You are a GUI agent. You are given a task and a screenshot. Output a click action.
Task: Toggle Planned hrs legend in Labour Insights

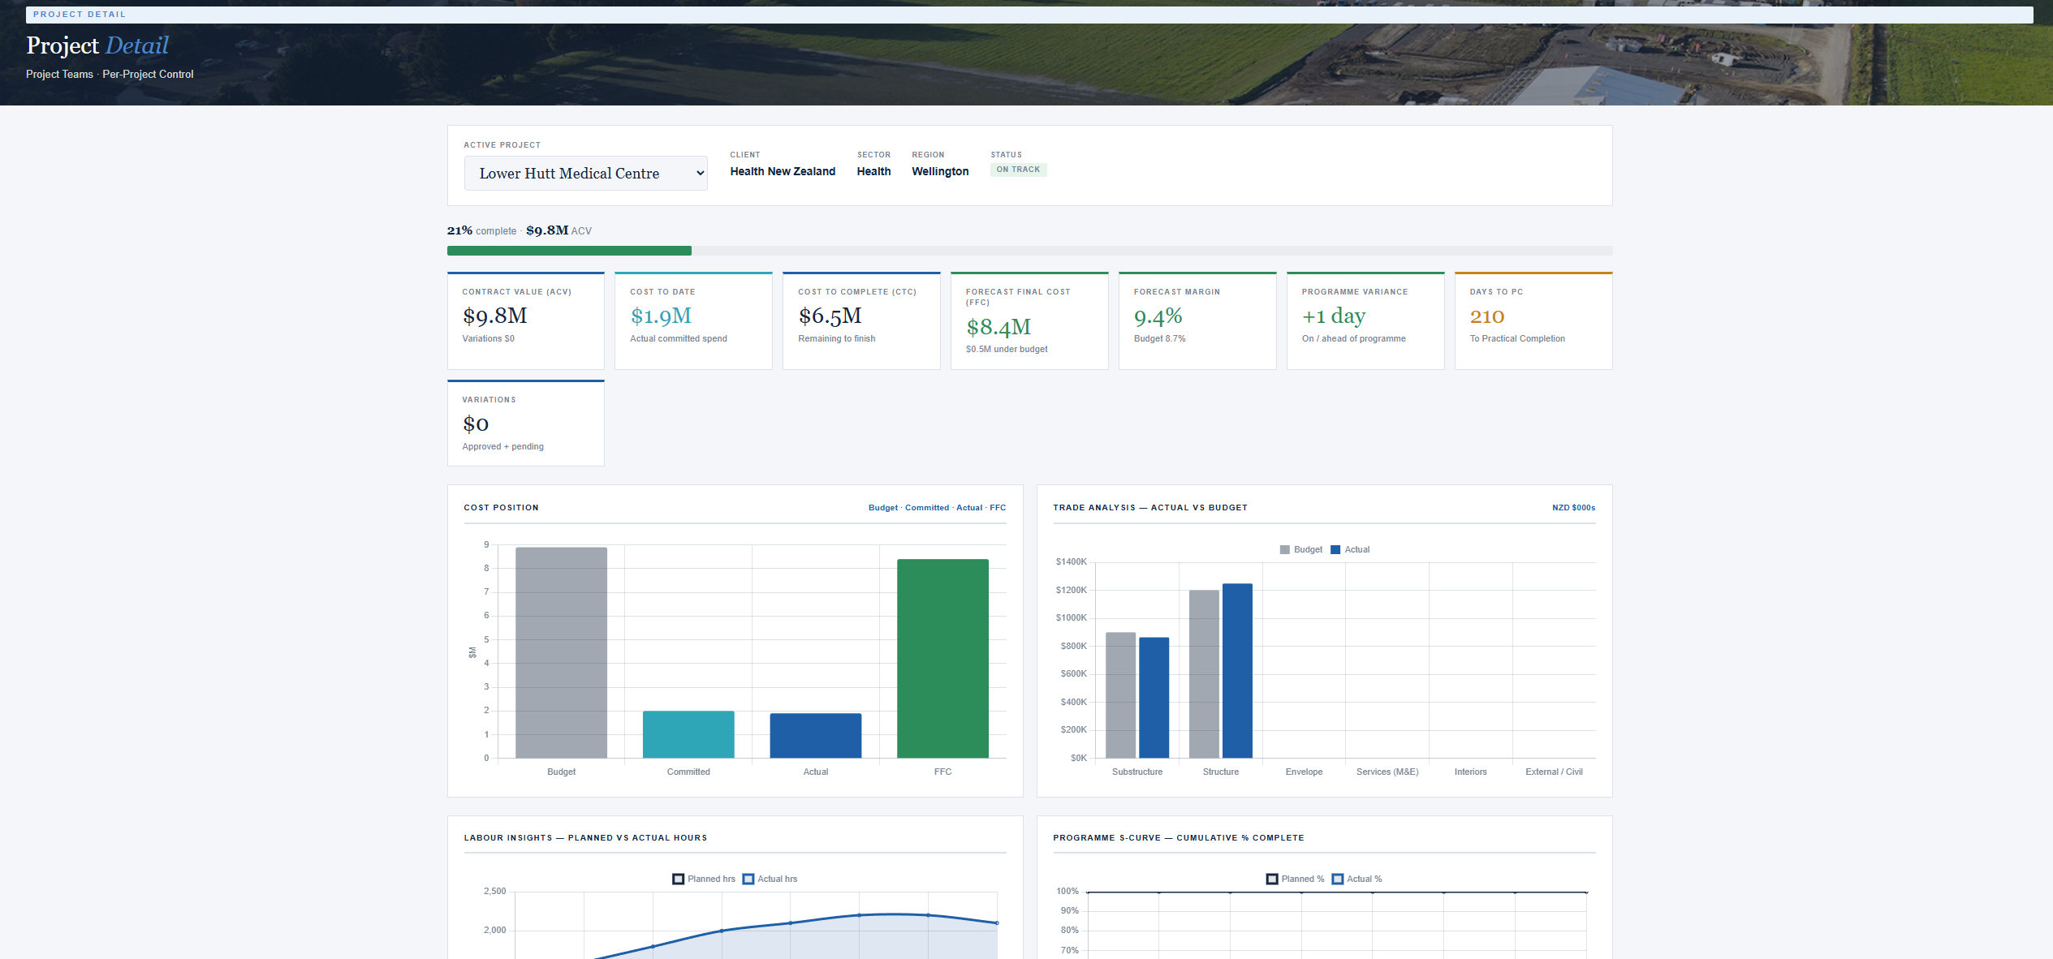pos(704,879)
